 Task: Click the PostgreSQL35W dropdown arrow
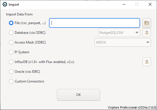pos(137,33)
